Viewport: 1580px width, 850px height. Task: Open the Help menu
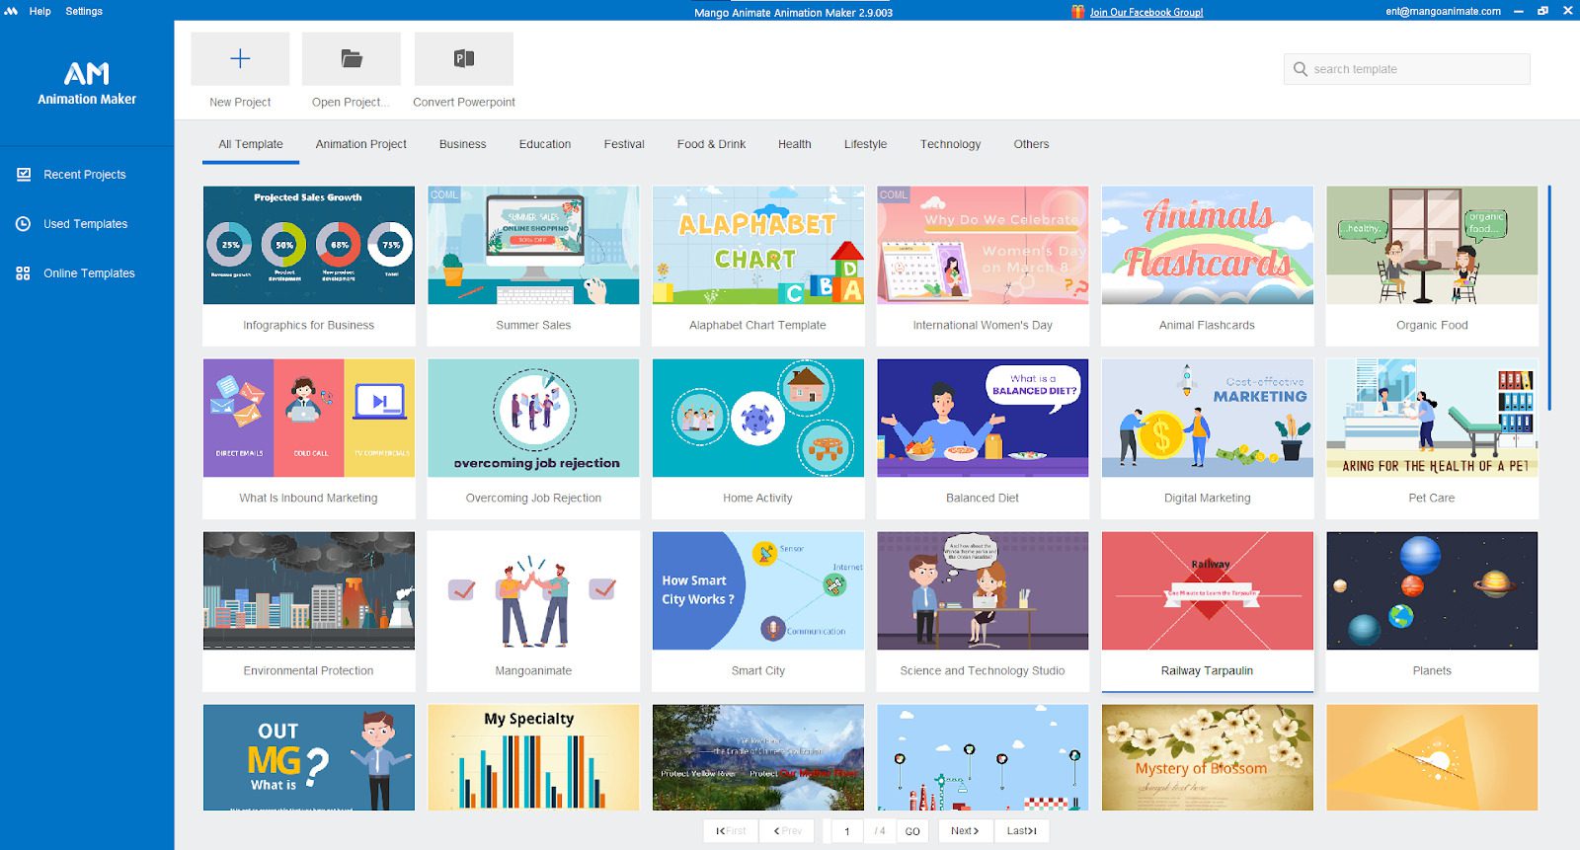point(39,11)
